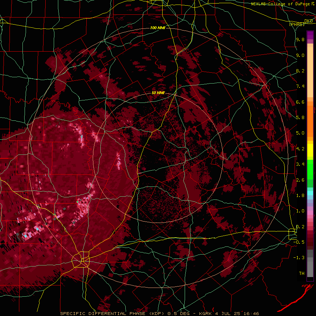Click the 4.2 value on the color scale
The height and width of the screenshot is (316, 316).
300,149
